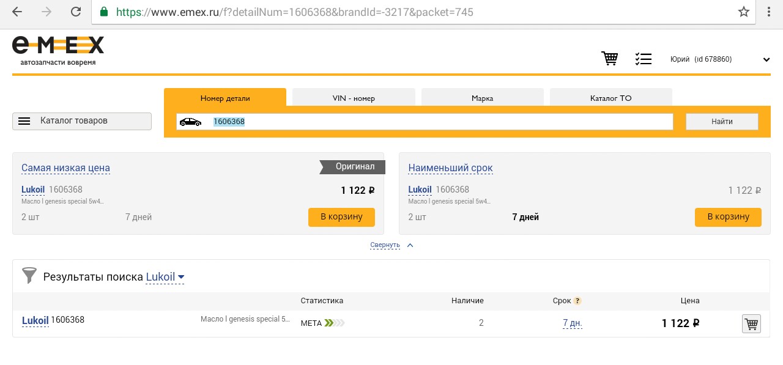Click the 7 дн. delivery term link
This screenshot has height=365, width=783.
tap(573, 323)
